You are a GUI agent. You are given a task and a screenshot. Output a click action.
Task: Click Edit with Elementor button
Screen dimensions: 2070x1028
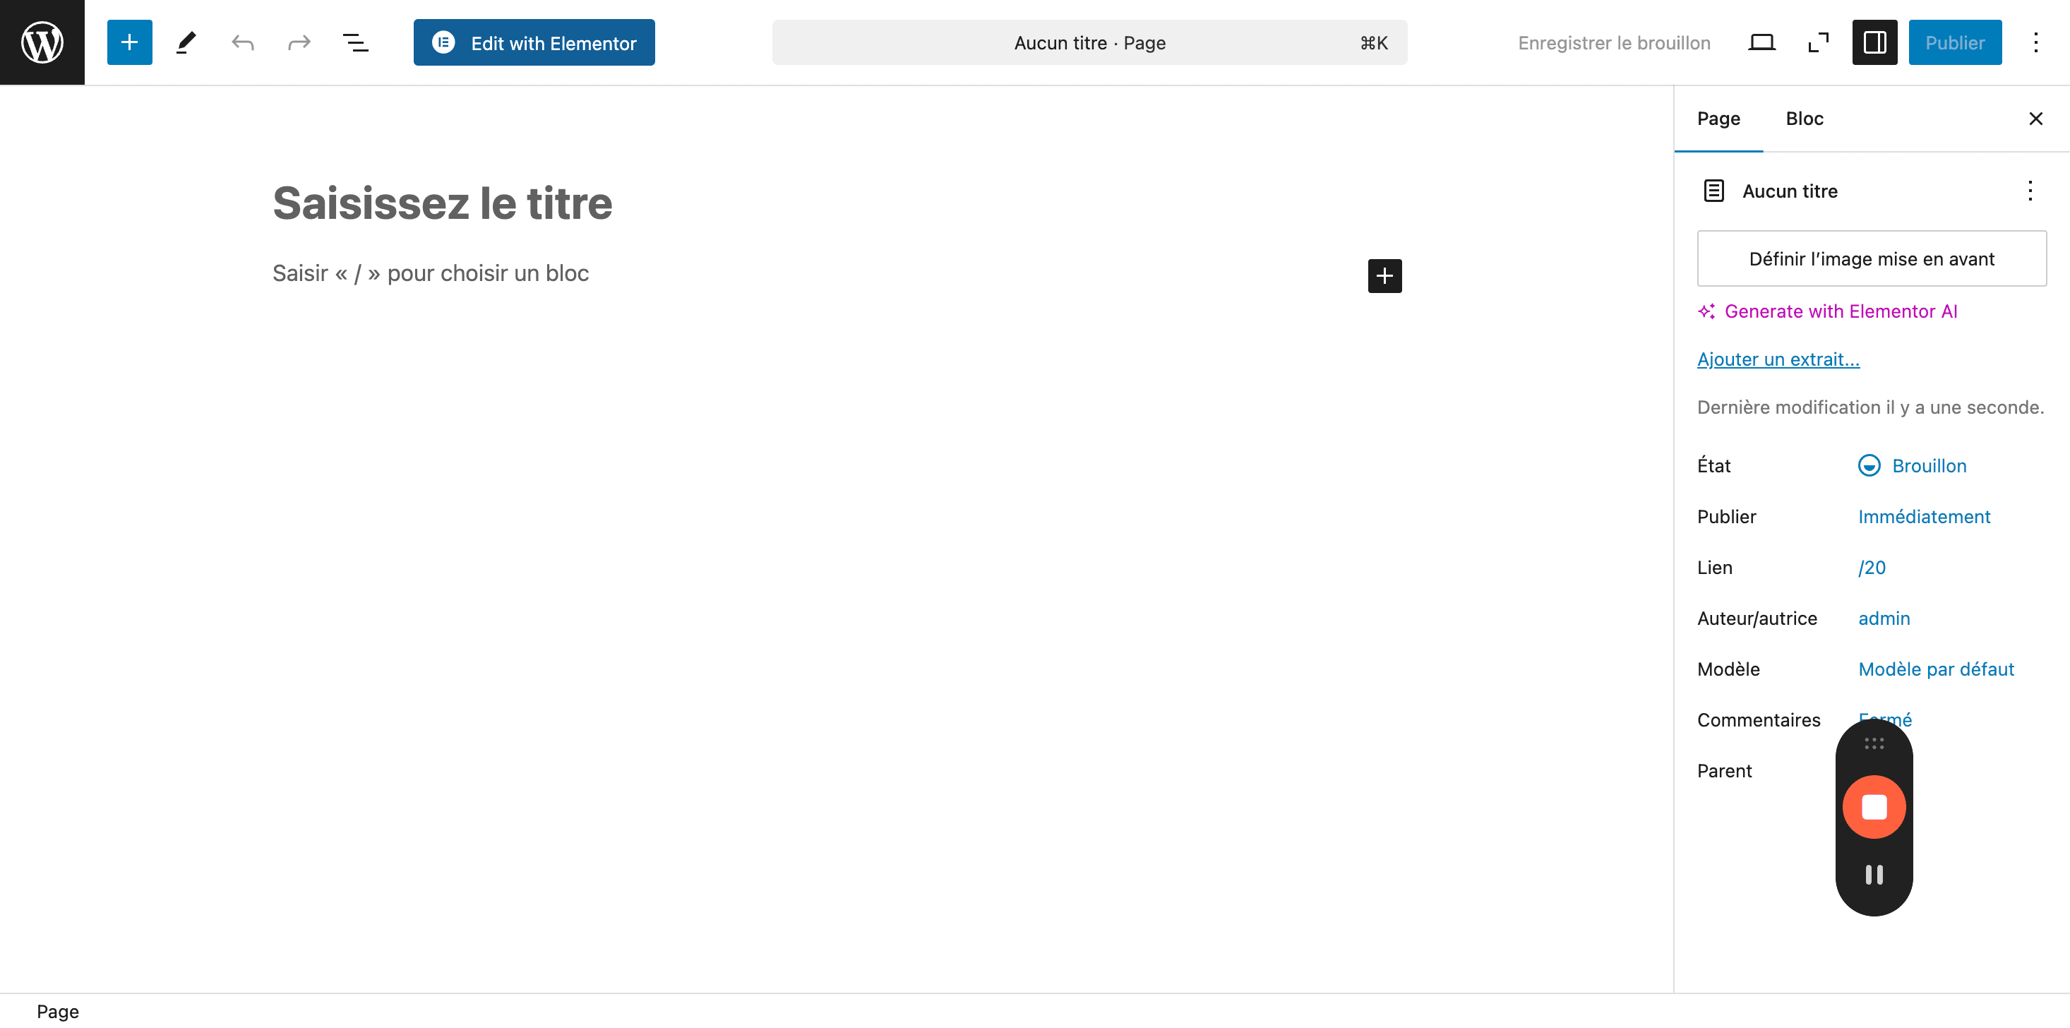tap(534, 42)
